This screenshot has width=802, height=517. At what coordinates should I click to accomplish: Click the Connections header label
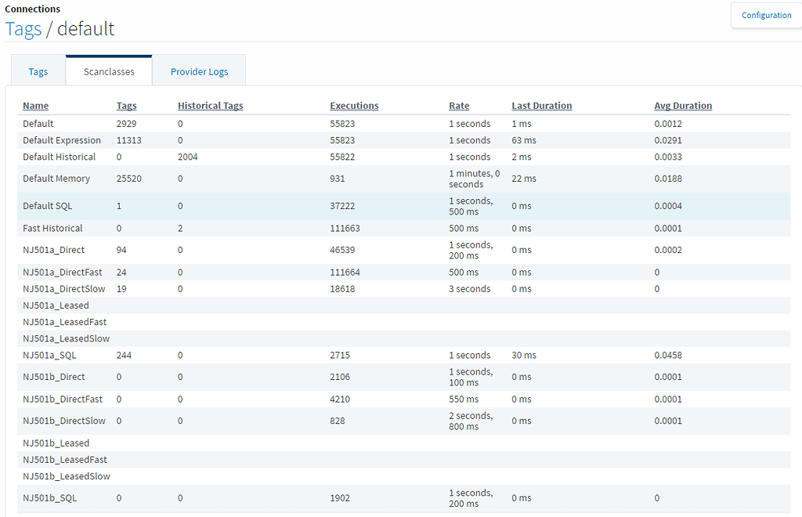click(32, 9)
